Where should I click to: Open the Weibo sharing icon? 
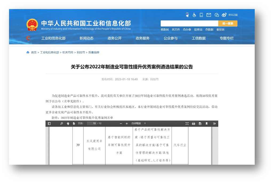click(223, 15)
